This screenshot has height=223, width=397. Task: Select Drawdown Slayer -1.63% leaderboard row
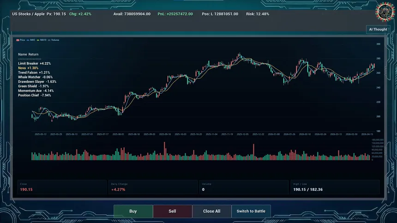coord(37,82)
